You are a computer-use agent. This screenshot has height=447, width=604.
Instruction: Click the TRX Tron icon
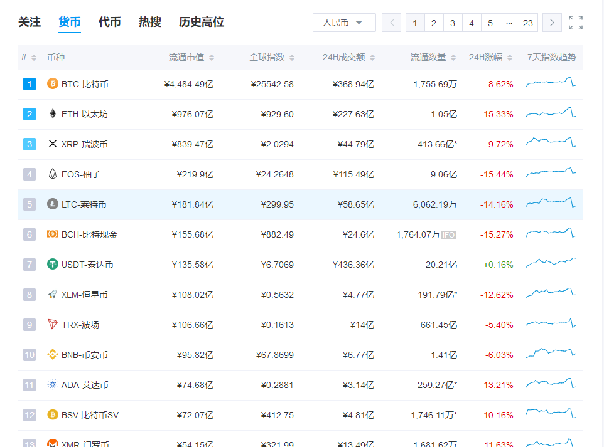click(53, 325)
